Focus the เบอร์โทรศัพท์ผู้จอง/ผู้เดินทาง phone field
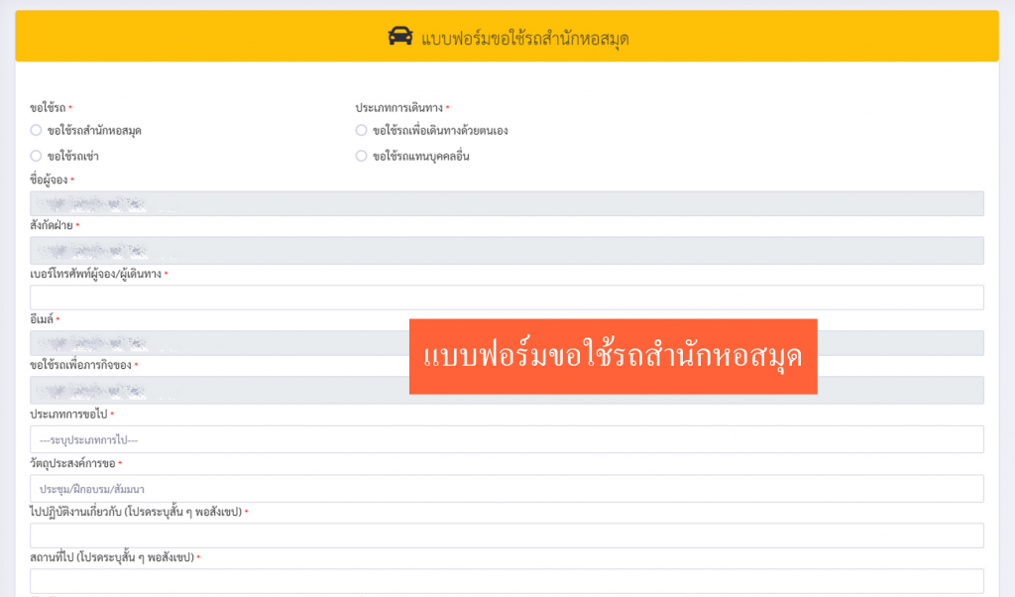 507,298
